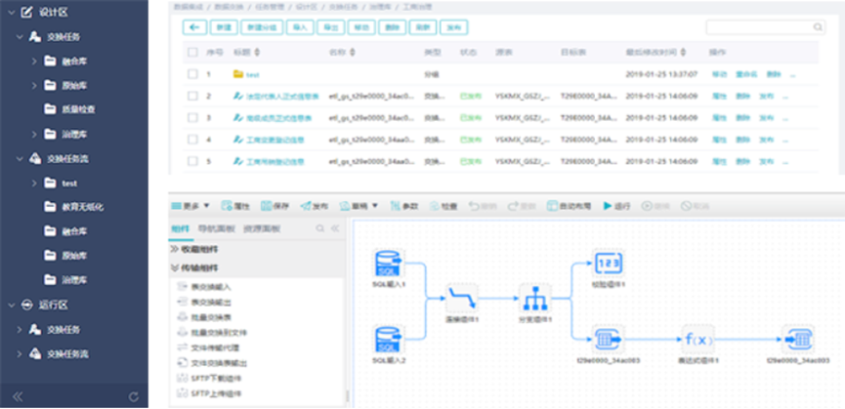845x409 pixels.
Task: Click the magnifier icon in the search box
Action: click(818, 27)
